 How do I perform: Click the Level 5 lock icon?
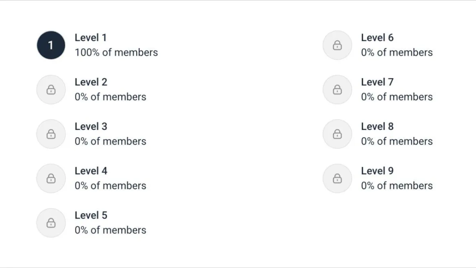(51, 223)
